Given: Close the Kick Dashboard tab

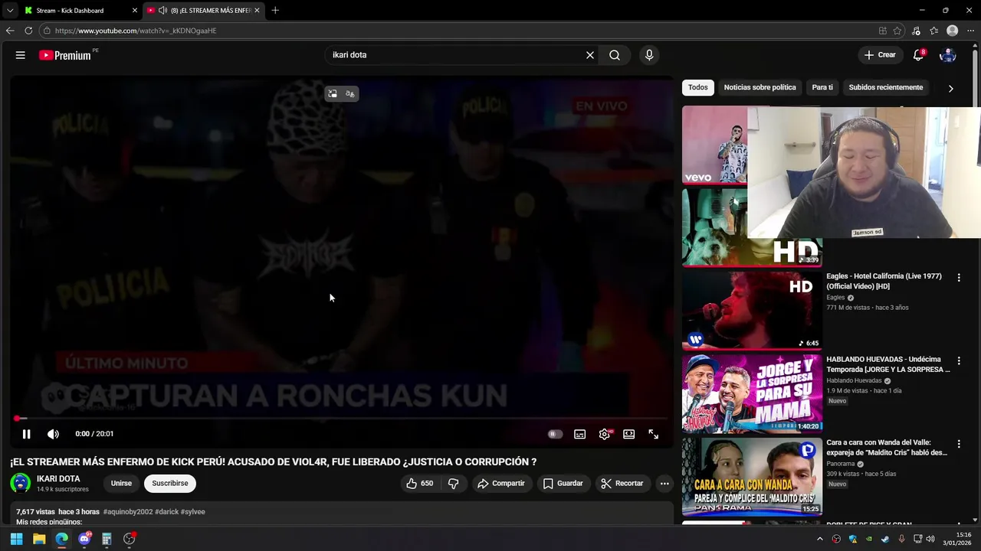Looking at the screenshot, I should (x=135, y=11).
